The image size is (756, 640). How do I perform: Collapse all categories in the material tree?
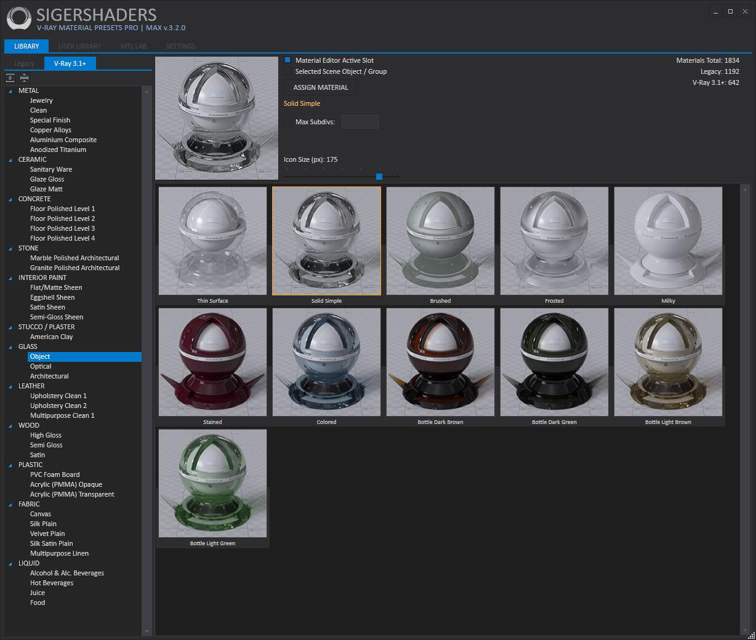pos(24,78)
